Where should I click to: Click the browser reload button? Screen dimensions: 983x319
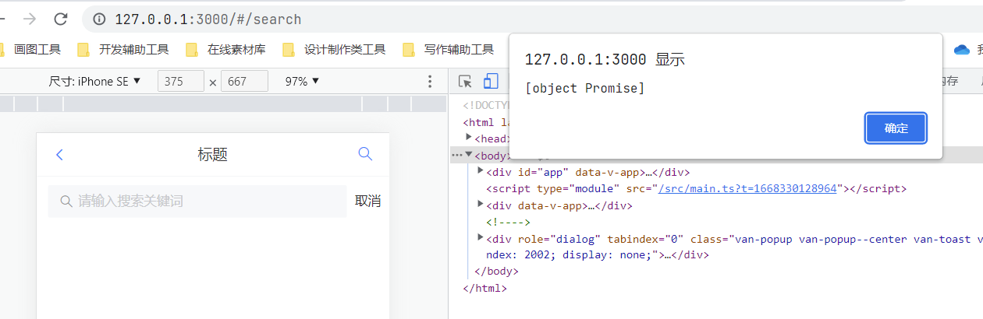point(60,19)
